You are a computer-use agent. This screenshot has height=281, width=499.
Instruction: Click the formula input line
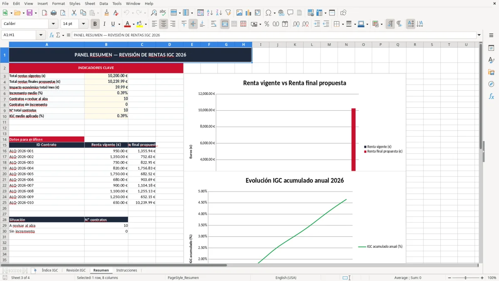pos(274,35)
